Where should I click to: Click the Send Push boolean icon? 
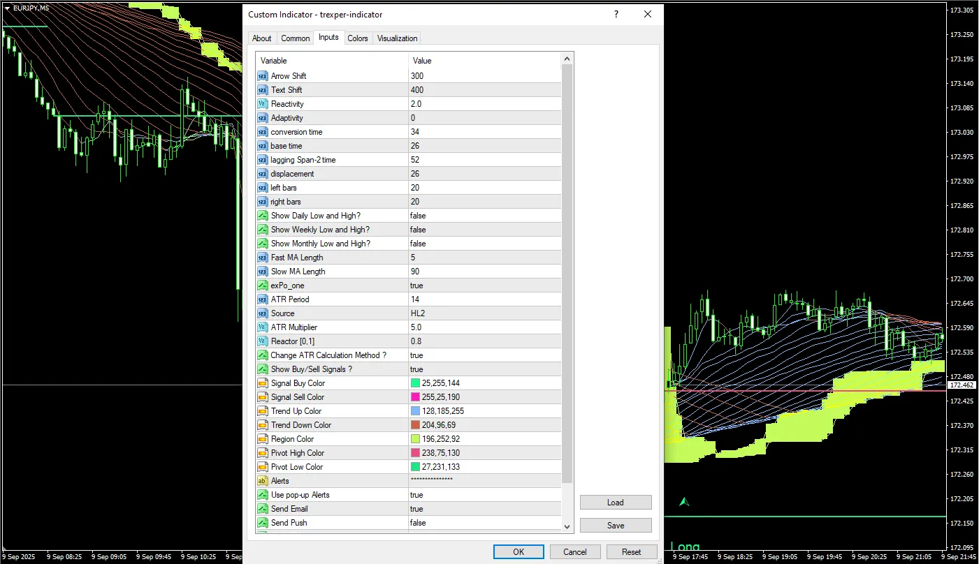[x=263, y=523]
